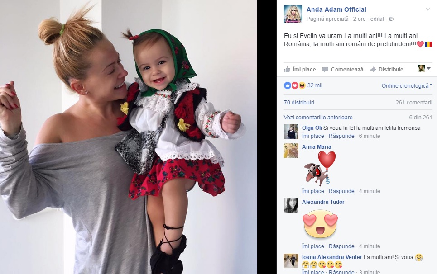Click the Îmi place thumbs-up icon
Image resolution: width=437 pixels, height=274 pixels.
click(287, 70)
